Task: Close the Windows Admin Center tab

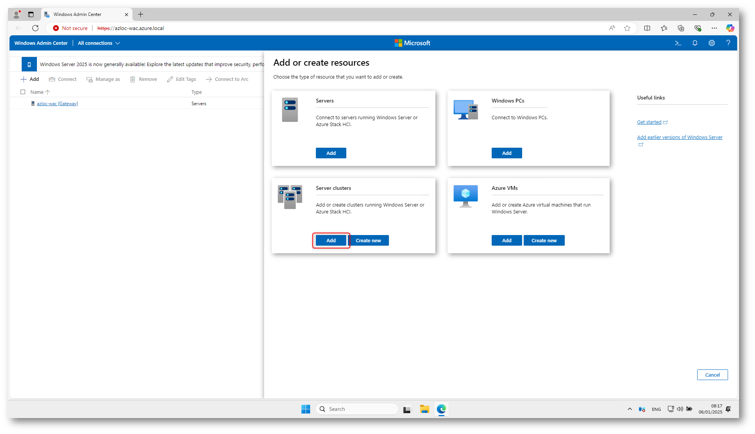Action: [x=126, y=14]
